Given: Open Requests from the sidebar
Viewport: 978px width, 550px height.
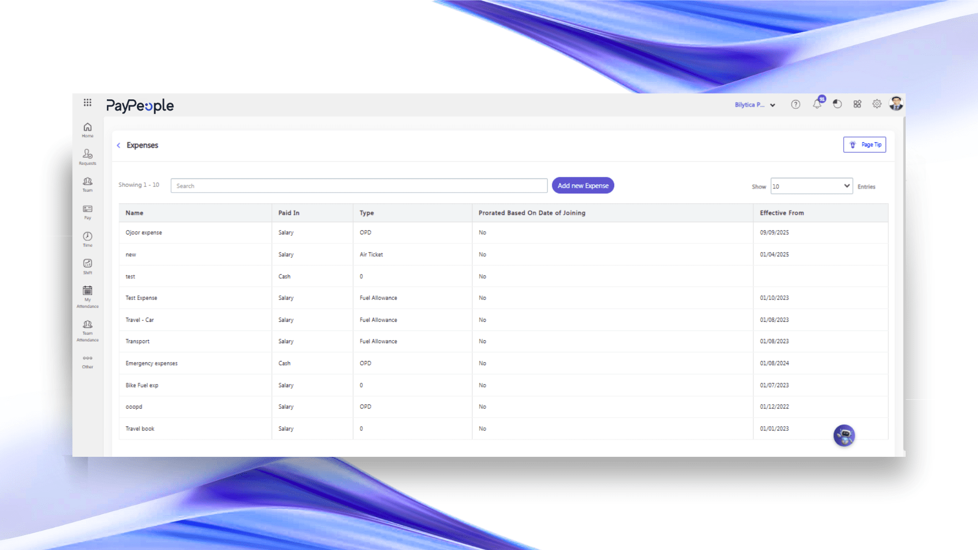Looking at the screenshot, I should pos(88,156).
